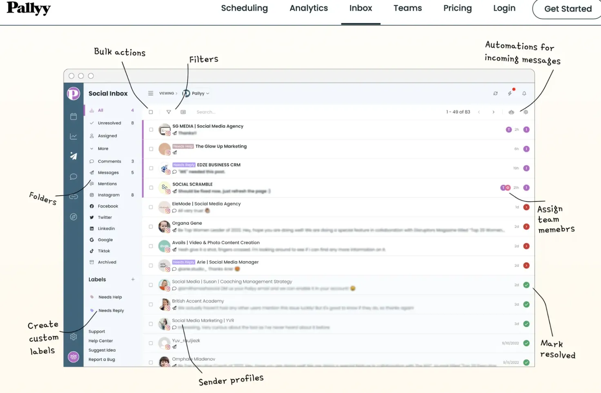
Task: Click the Search field in the inbox
Action: click(x=206, y=112)
